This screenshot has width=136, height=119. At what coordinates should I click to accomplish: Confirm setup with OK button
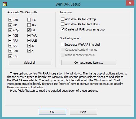[x=52, y=112]
